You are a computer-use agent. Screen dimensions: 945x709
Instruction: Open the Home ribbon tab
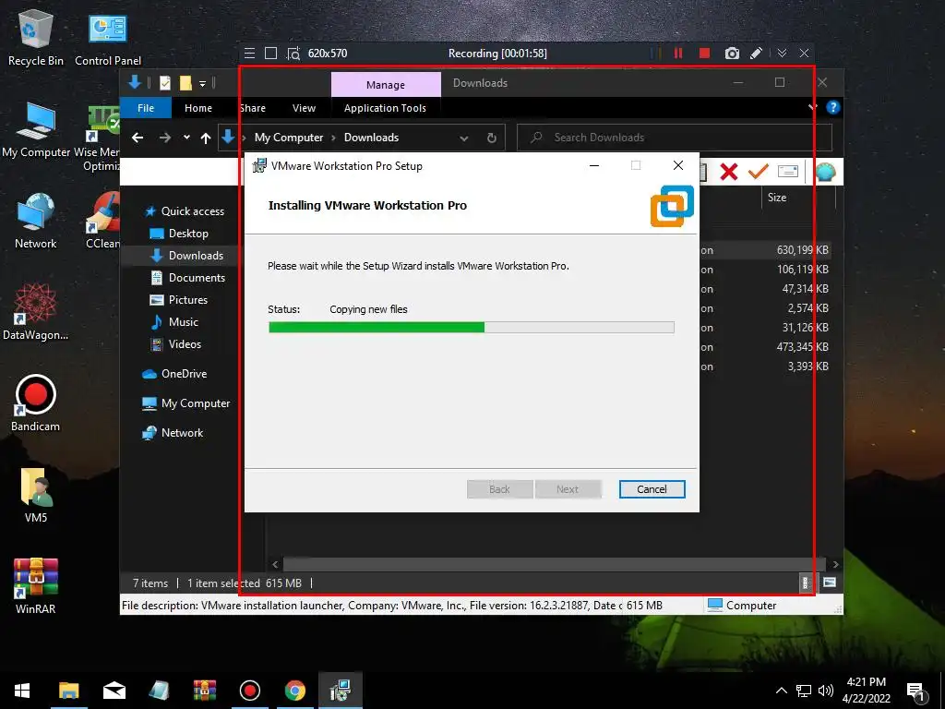click(198, 108)
